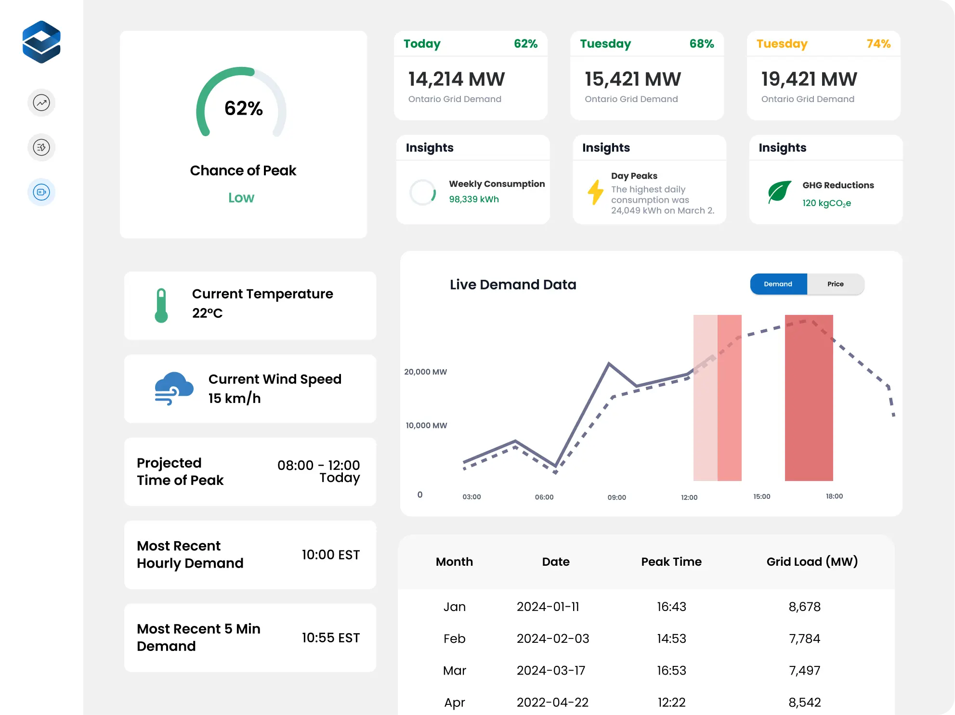
Task: Click the green leaf GHG icon
Action: [x=780, y=192]
